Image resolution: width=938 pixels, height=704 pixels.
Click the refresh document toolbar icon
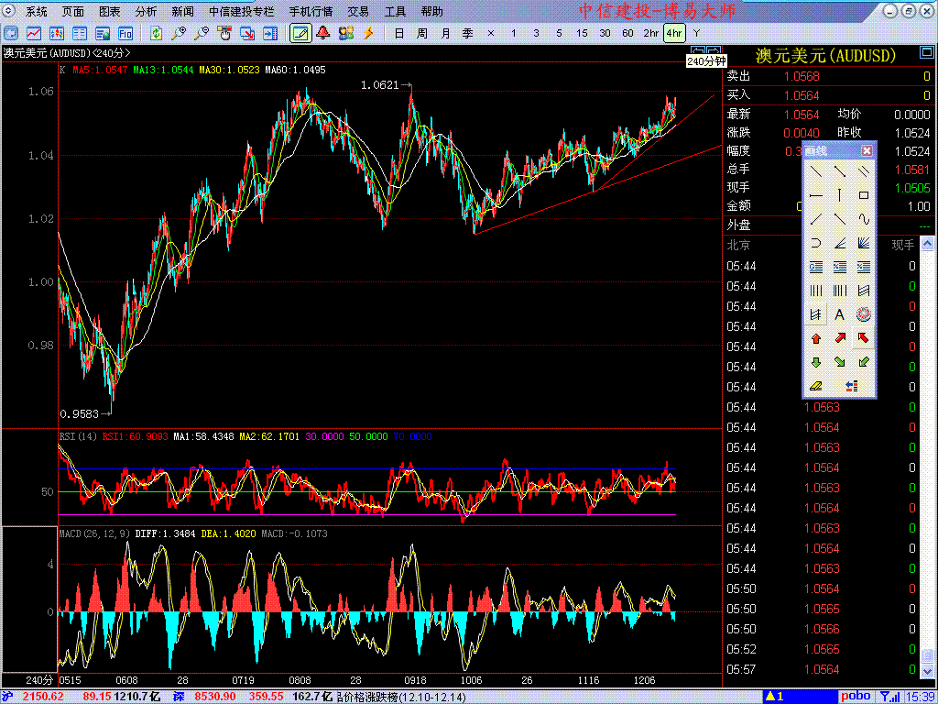point(156,33)
